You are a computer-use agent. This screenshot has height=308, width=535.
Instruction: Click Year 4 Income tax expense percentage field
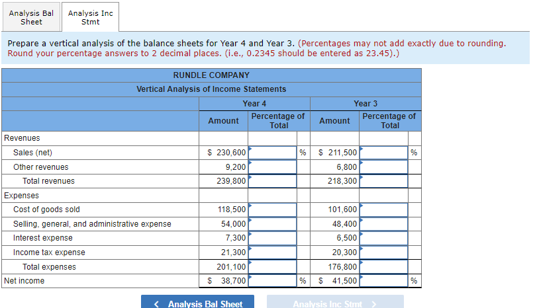click(x=272, y=252)
